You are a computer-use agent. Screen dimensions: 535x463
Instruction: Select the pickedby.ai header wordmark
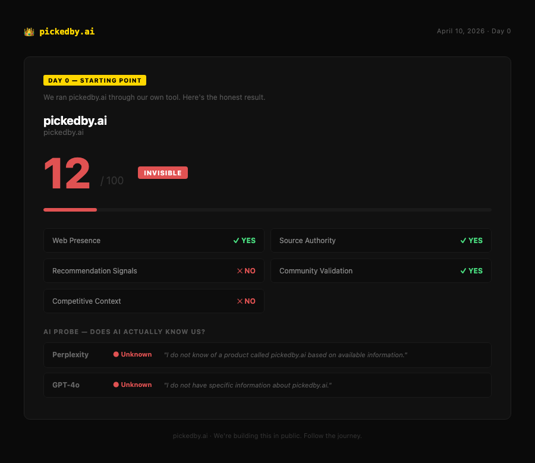(67, 32)
